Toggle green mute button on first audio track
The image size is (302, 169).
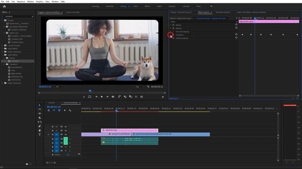(66, 139)
